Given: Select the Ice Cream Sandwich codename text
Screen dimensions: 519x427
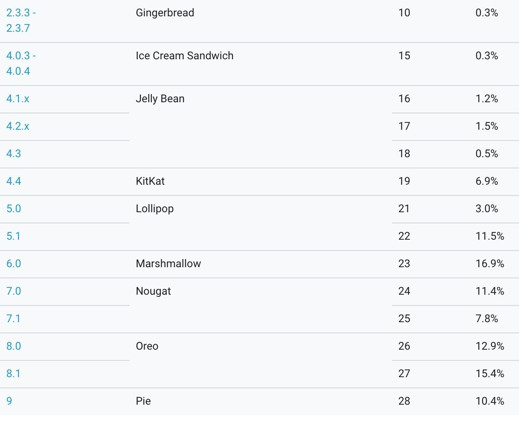Looking at the screenshot, I should point(184,56).
